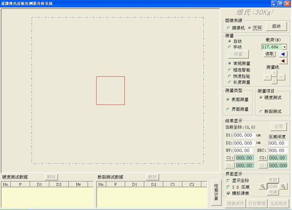This screenshot has height=210, width=292.
Task: Click the Z2 green value field
Action: [x=278, y=165]
